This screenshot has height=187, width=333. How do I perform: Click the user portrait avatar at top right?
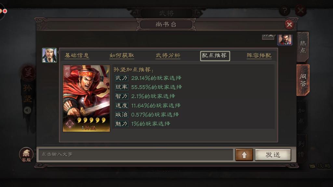(285, 39)
